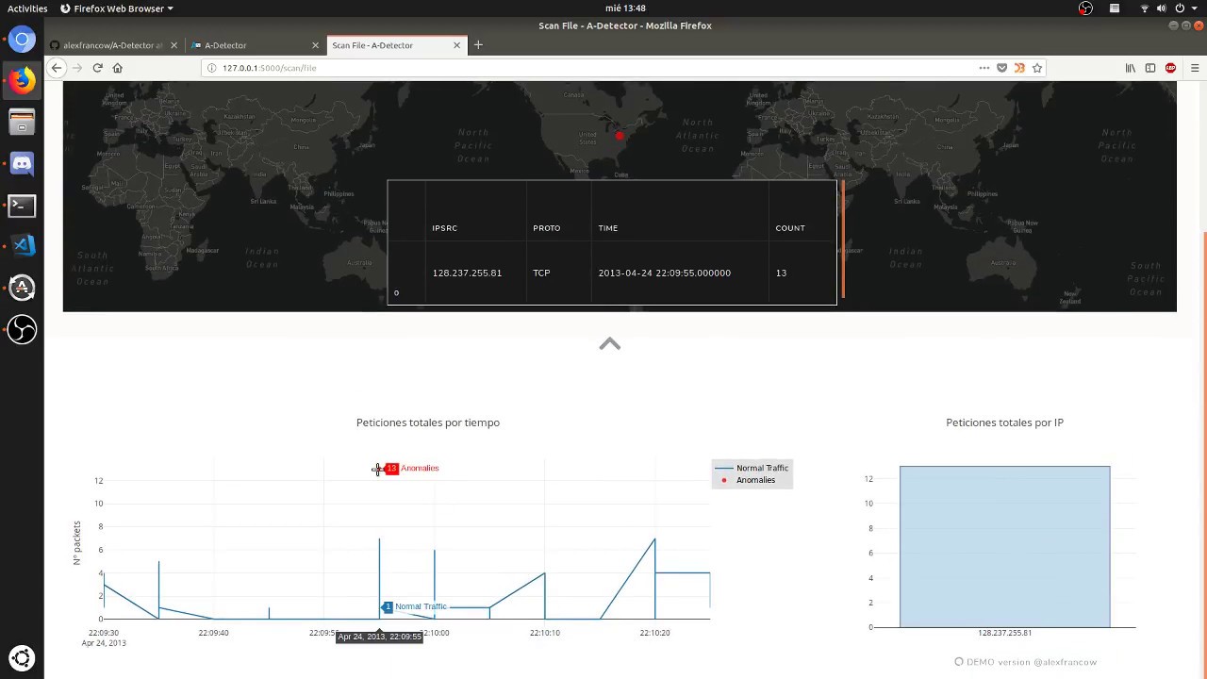
Task: Click the TIME column header
Action: pyautogui.click(x=607, y=228)
